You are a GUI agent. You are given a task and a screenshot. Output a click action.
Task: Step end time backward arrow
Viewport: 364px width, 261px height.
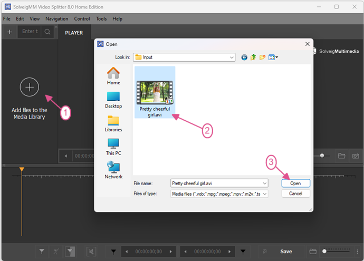[185, 252]
